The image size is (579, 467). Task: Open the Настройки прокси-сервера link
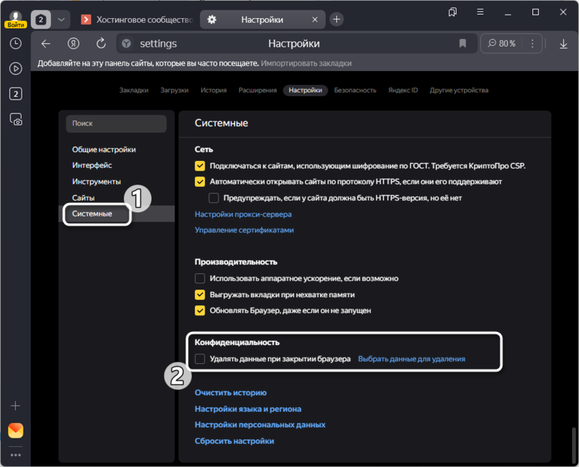(x=243, y=214)
